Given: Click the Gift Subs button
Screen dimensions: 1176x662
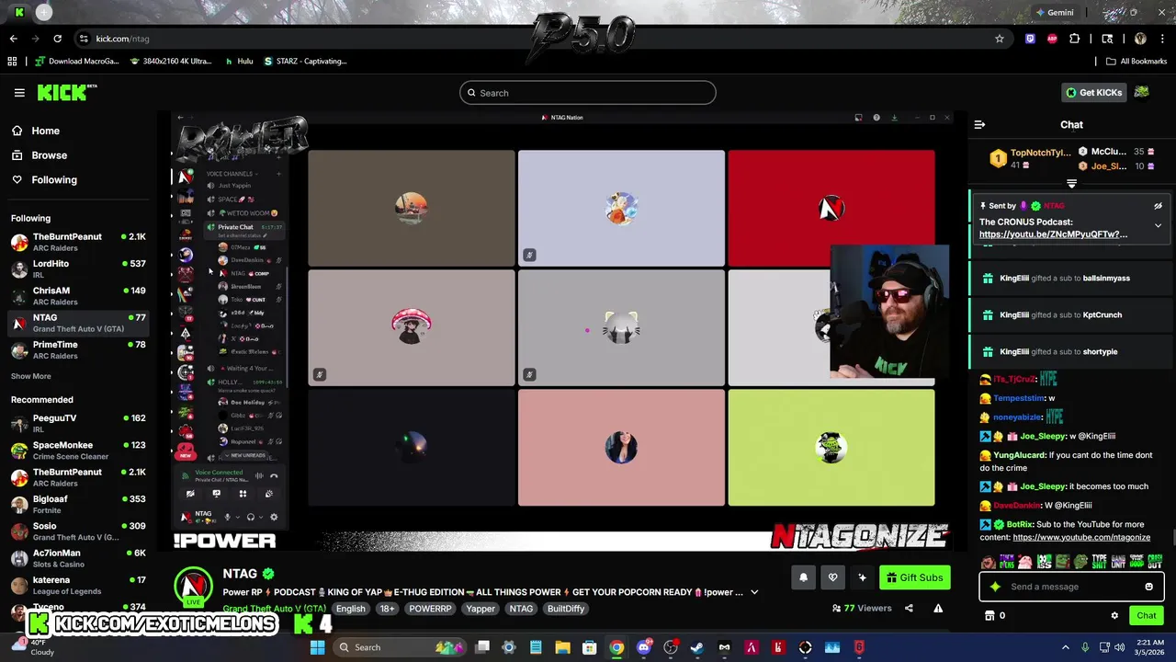Looking at the screenshot, I should tap(914, 577).
